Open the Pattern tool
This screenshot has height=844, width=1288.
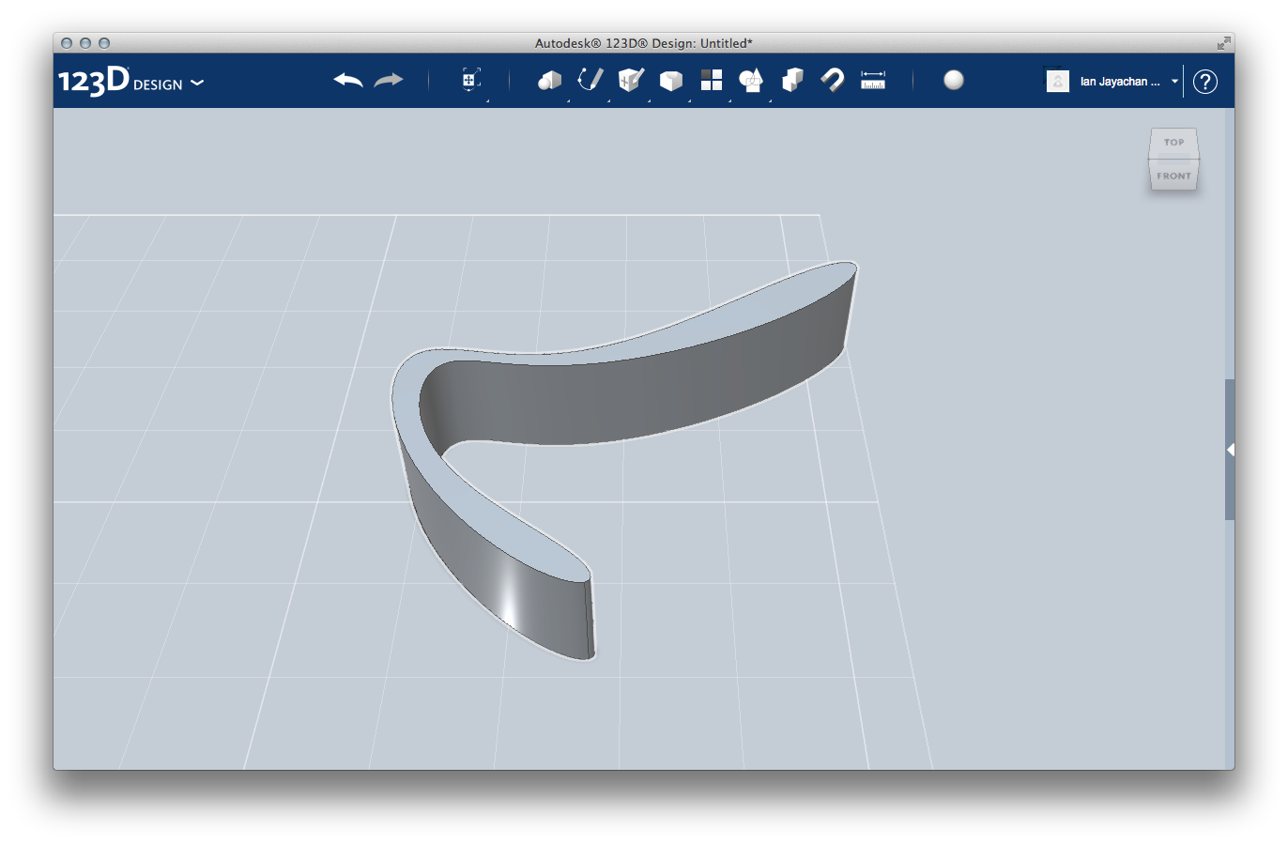712,81
